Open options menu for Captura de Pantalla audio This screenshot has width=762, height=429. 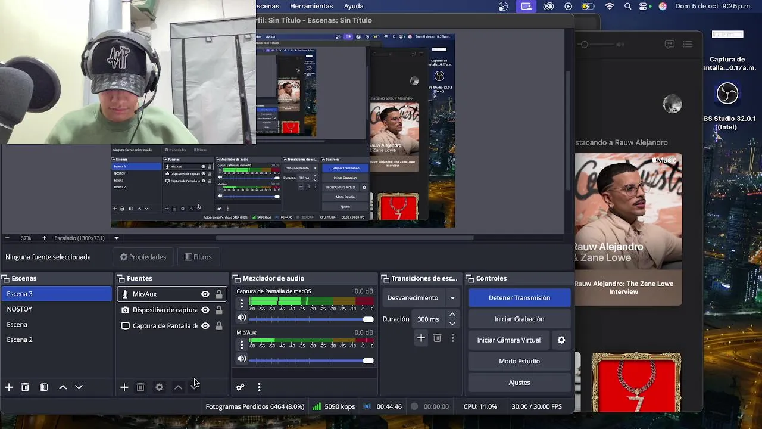pyautogui.click(x=242, y=303)
